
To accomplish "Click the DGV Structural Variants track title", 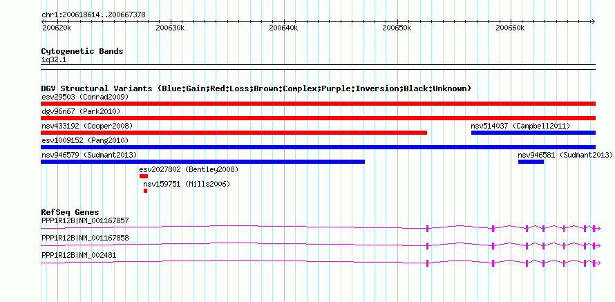I will [x=256, y=88].
